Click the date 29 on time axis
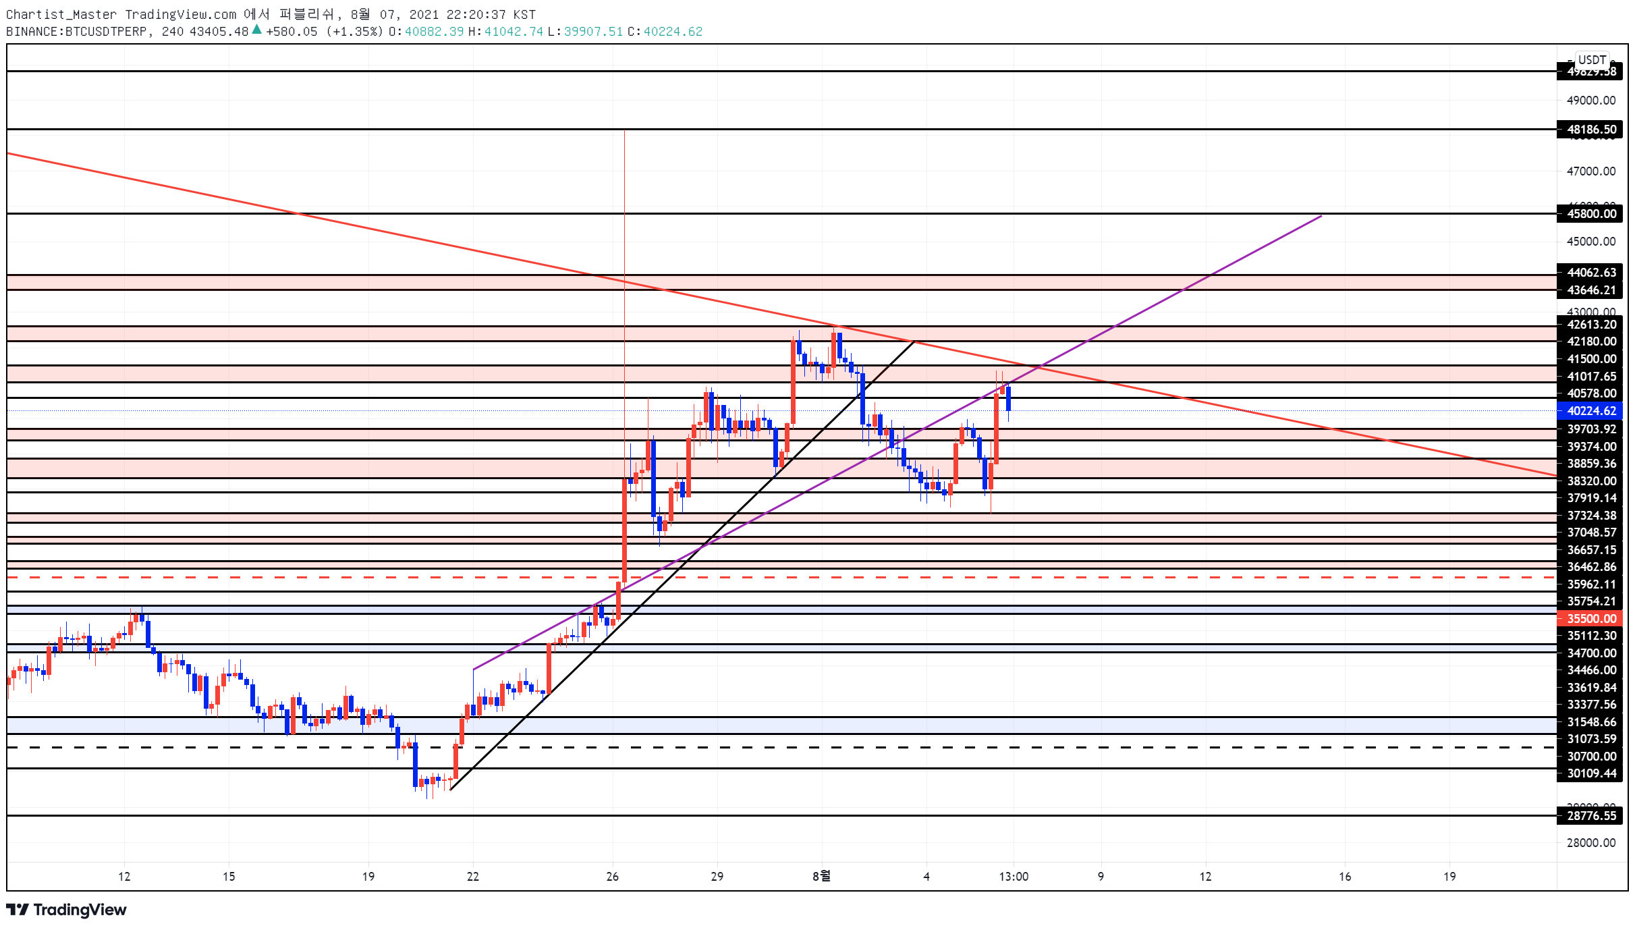This screenshot has width=1635, height=928. tap(717, 876)
